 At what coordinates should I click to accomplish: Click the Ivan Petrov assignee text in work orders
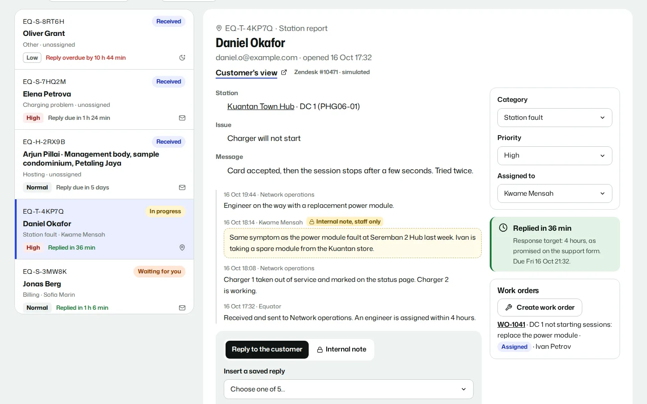point(553,347)
